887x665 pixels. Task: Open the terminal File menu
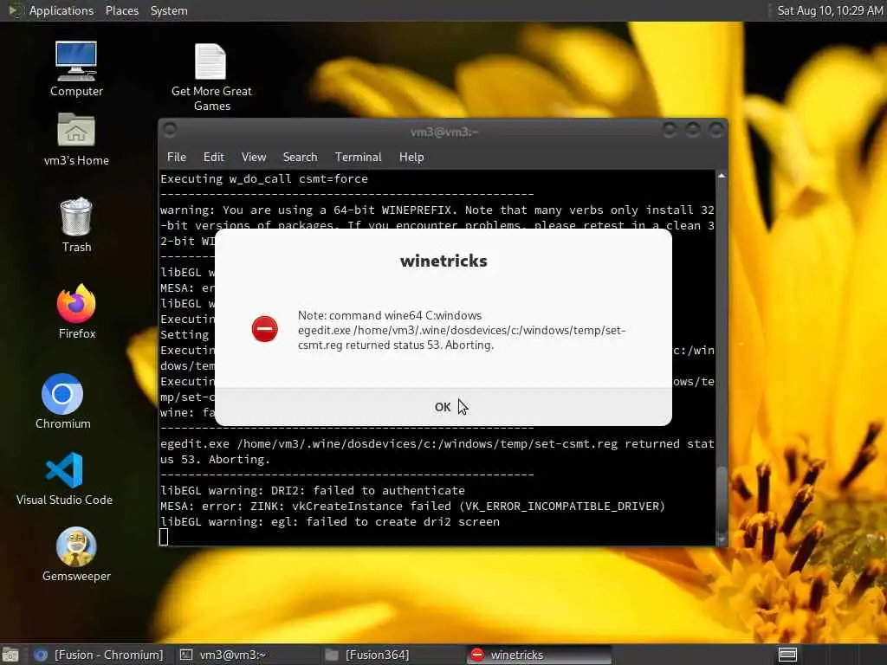[x=177, y=158]
